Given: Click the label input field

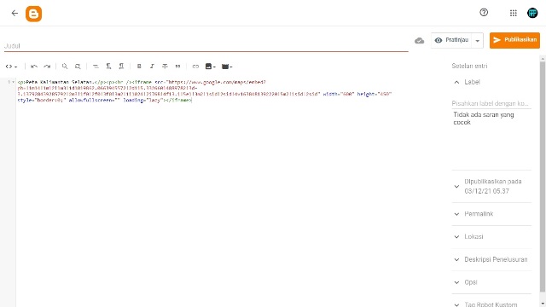Looking at the screenshot, I should click(491, 103).
